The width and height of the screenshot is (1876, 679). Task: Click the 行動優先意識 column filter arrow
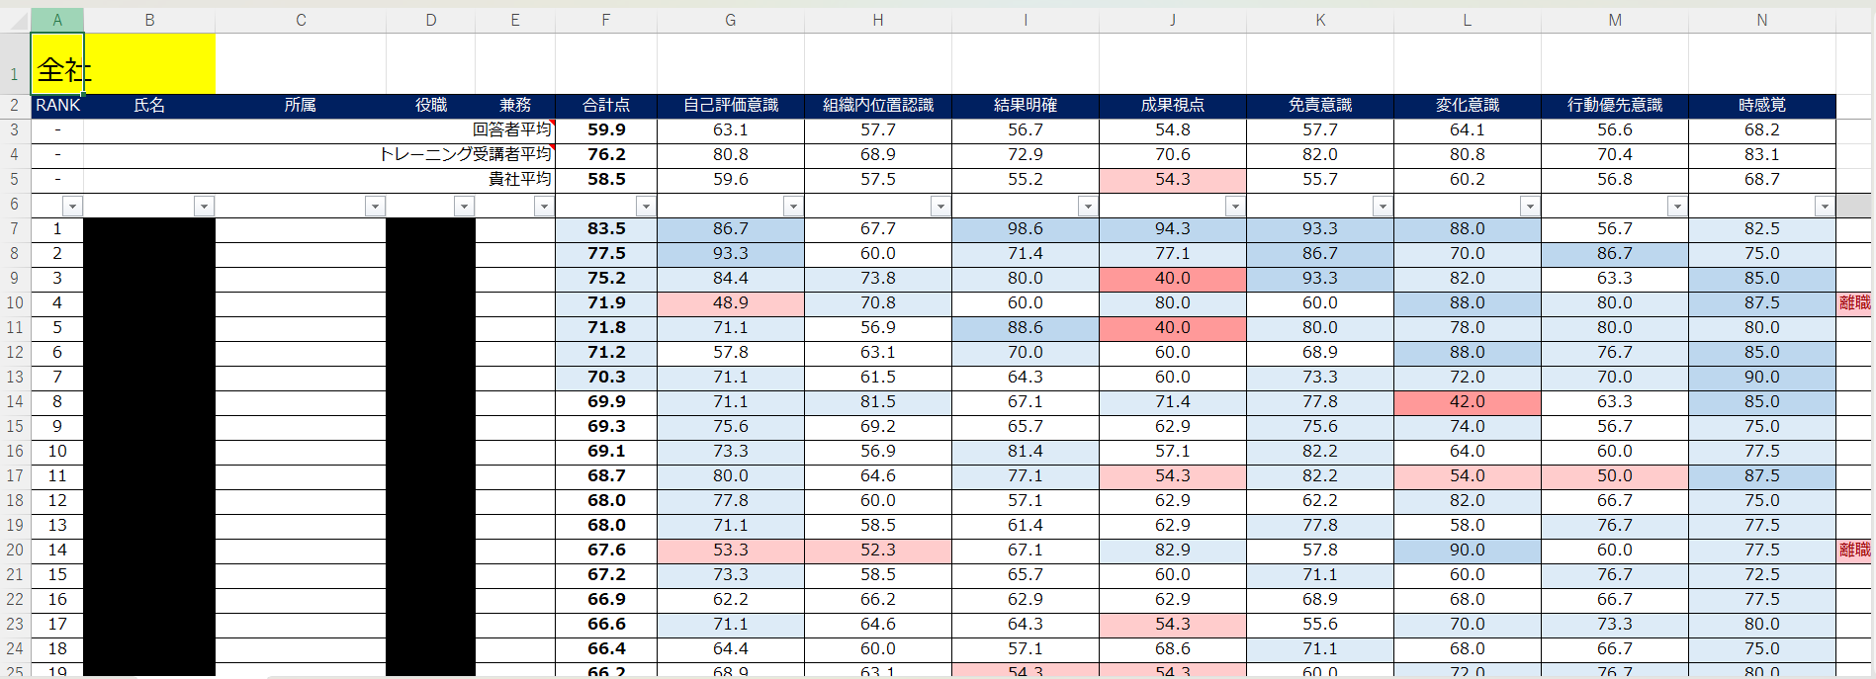click(x=1677, y=206)
